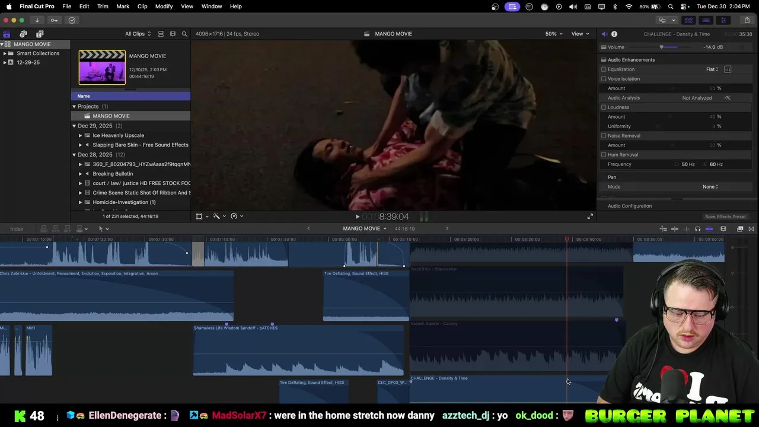Click the Share export icon
The height and width of the screenshot is (427, 759).
point(747,20)
